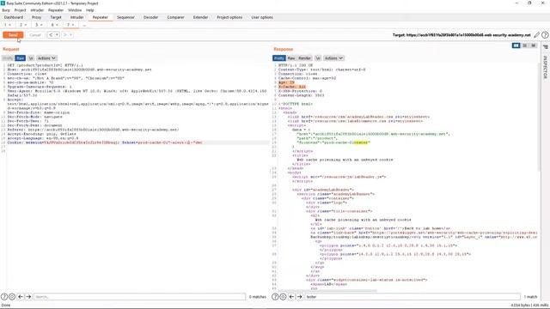Open the Inspector settings icon
Screen dimensions: 550x309
[546, 47]
